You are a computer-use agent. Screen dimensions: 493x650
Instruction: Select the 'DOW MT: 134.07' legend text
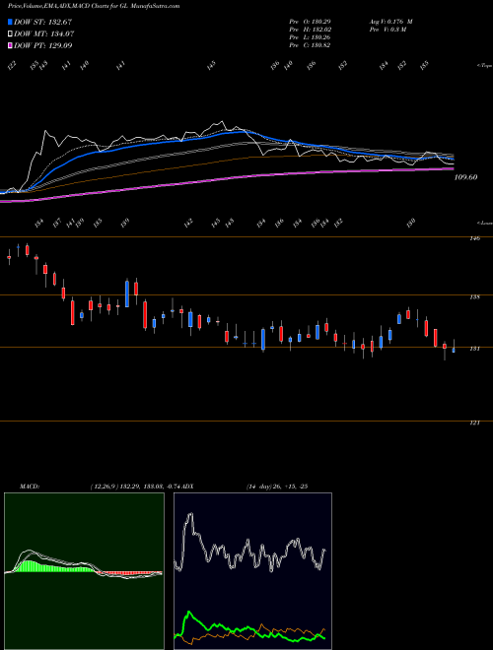coord(44,34)
